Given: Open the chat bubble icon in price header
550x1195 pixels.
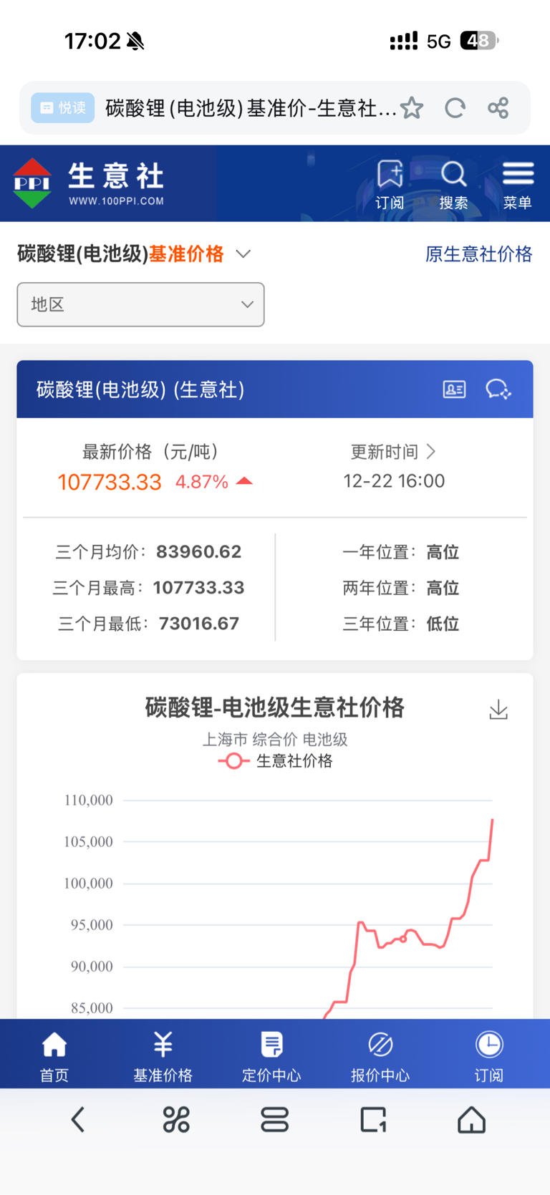Looking at the screenshot, I should coord(498,390).
